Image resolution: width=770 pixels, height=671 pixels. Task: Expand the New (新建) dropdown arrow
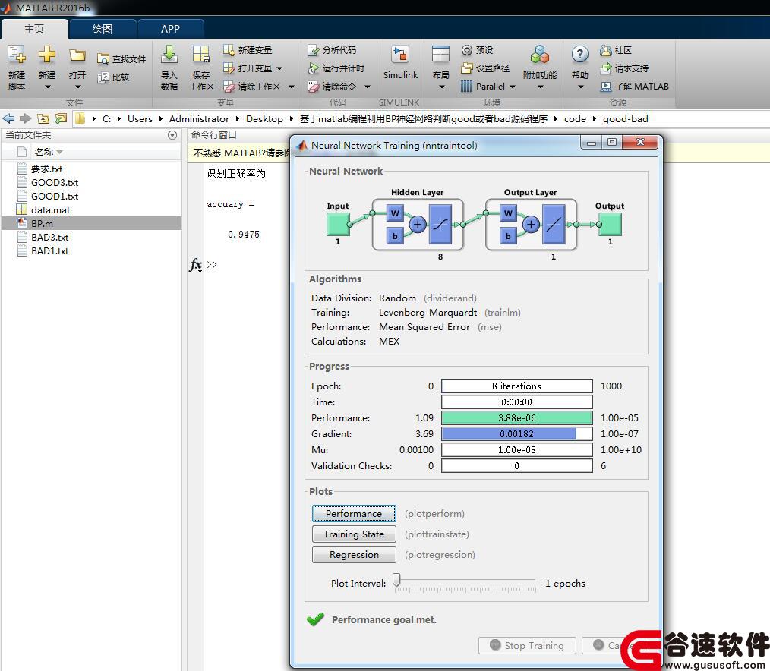tap(48, 87)
